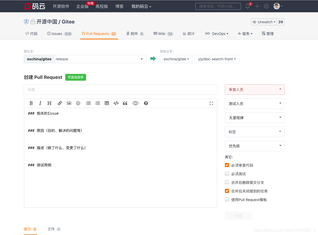Open the emoji picker icon
The height and width of the screenshot is (235, 318).
[78, 103]
